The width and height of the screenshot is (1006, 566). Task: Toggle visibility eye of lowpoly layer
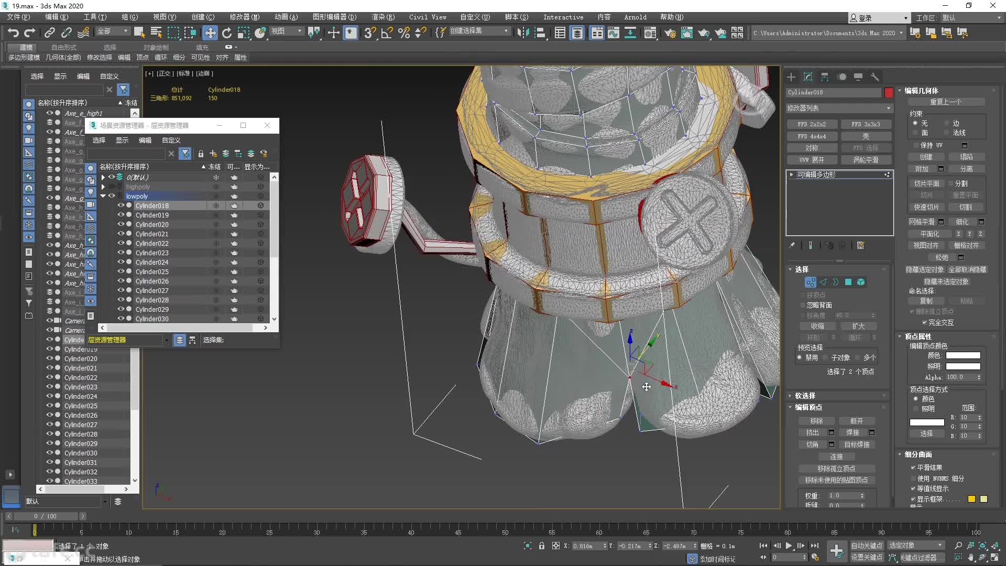click(112, 196)
